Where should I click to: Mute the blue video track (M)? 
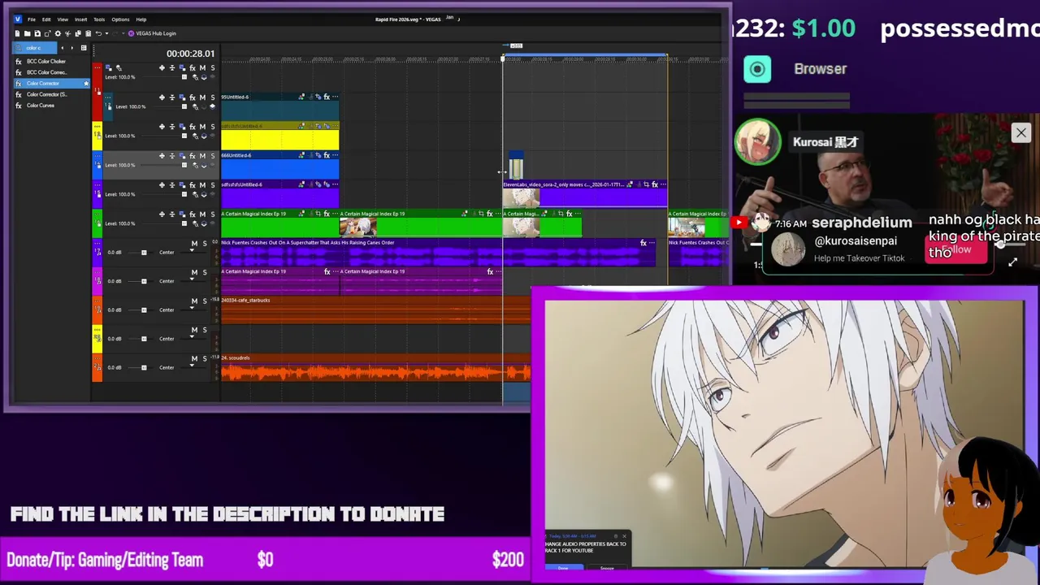[202, 155]
